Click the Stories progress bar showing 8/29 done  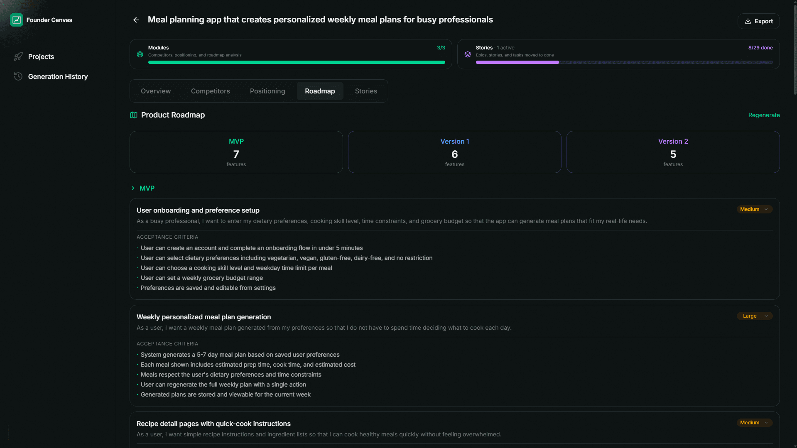[624, 62]
